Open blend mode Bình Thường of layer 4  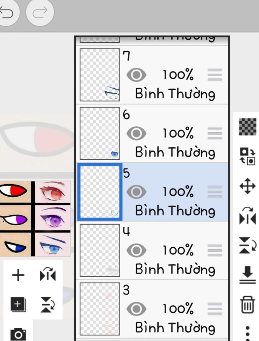[175, 269]
